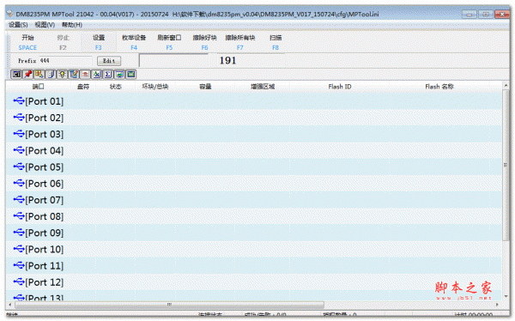The width and height of the screenshot is (515, 321).
Task: Open 设置 F3 toolbar button
Action: (98, 42)
